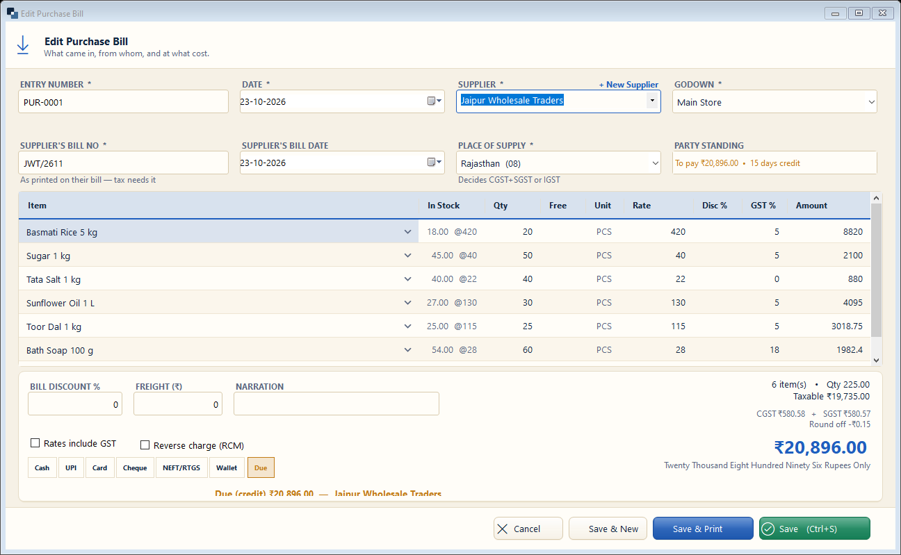Click the Cancel button
The image size is (901, 555).
tap(528, 529)
